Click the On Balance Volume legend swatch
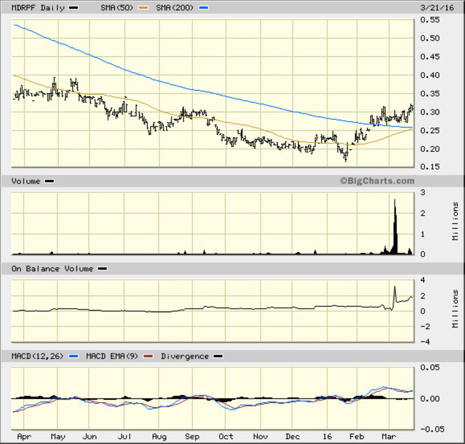Viewport: 465px width, 444px height. coord(103,269)
